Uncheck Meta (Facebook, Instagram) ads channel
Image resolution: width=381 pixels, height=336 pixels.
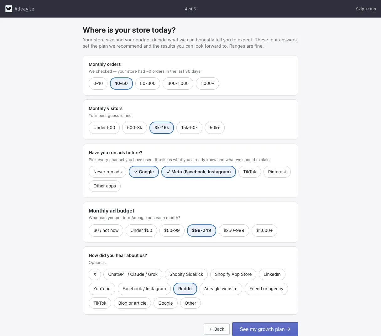tap(199, 172)
